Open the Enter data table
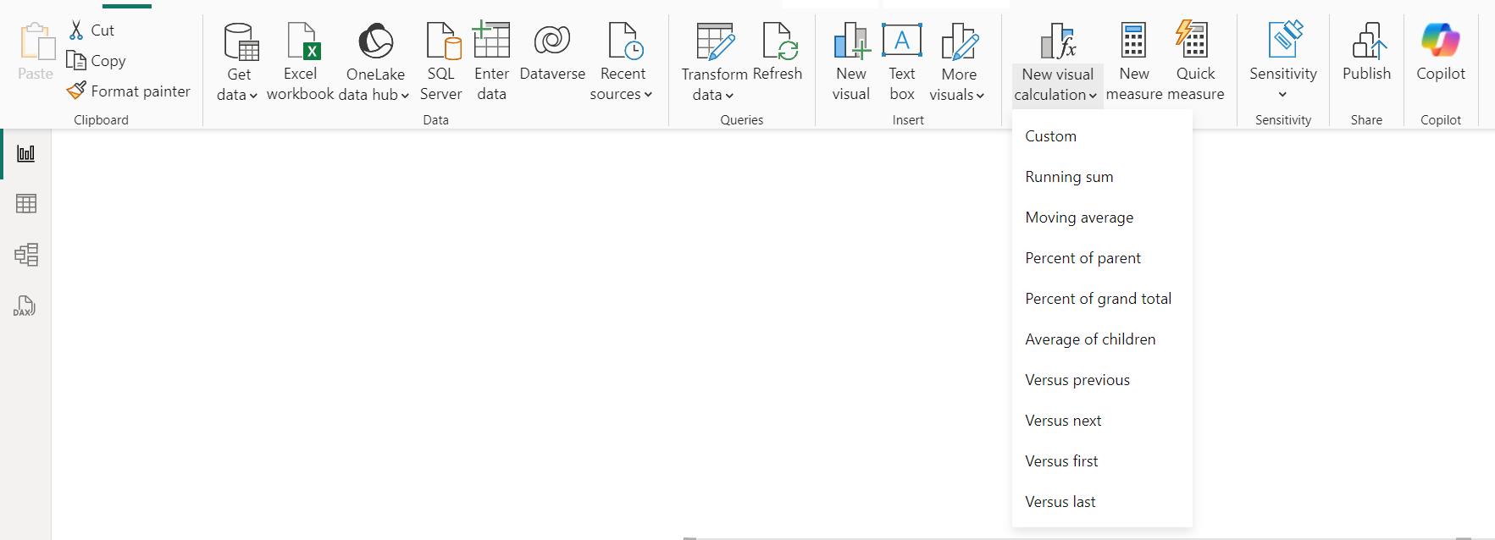The width and height of the screenshot is (1495, 540). 491,62
